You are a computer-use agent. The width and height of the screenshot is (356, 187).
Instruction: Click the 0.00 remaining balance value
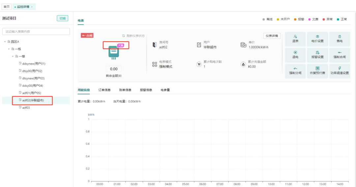pos(114,69)
